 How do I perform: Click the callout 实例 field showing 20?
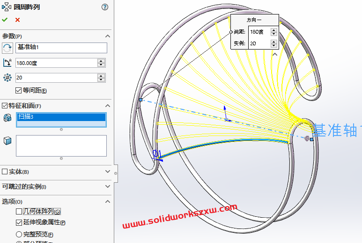coord(259,43)
